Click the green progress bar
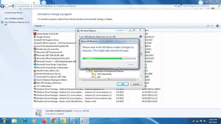The height and width of the screenshot is (124, 221). [109, 58]
